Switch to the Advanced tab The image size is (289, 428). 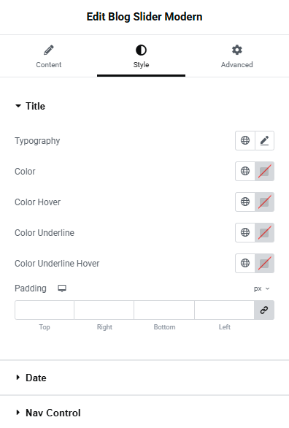point(236,56)
